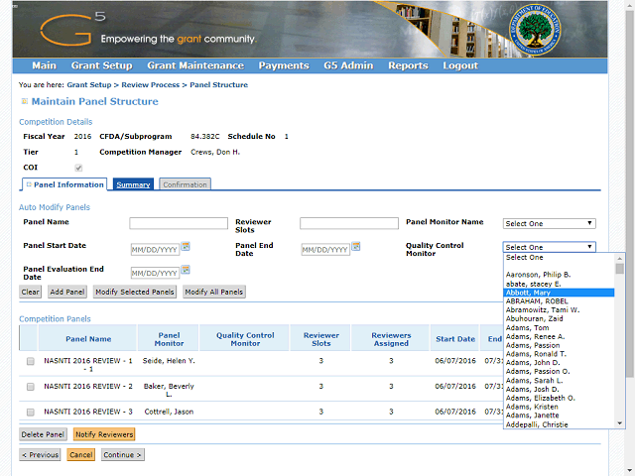Choose Abbott, Mary from the list
This screenshot has height=476, width=635.
pyautogui.click(x=559, y=293)
